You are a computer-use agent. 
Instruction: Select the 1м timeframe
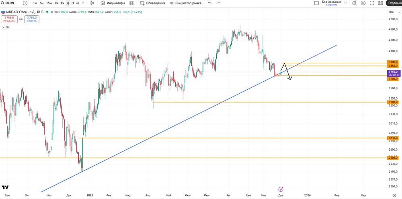pyautogui.click(x=35, y=3)
